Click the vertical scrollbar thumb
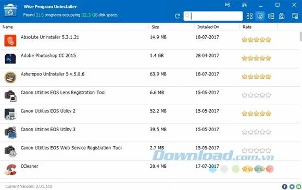 point(300,36)
